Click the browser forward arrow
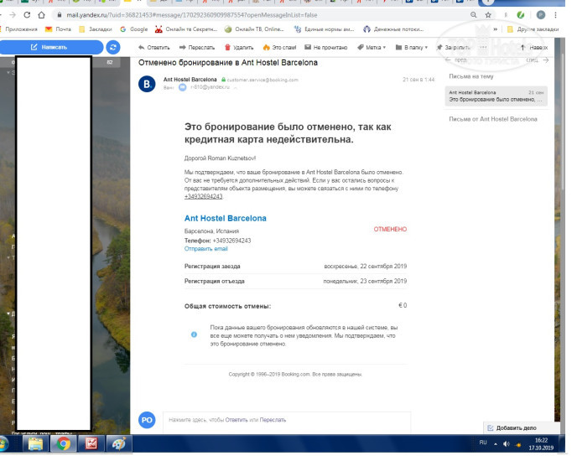The image size is (577, 461). (13, 15)
